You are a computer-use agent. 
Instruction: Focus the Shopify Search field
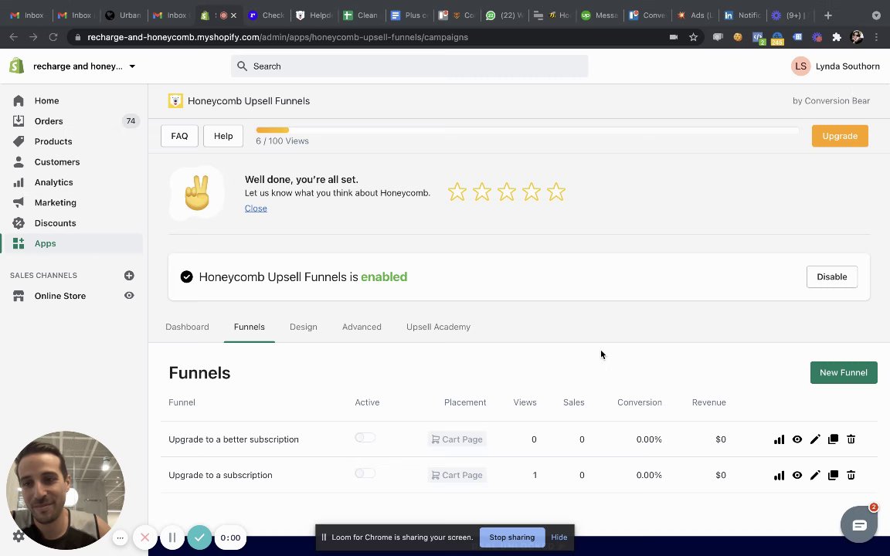(409, 66)
